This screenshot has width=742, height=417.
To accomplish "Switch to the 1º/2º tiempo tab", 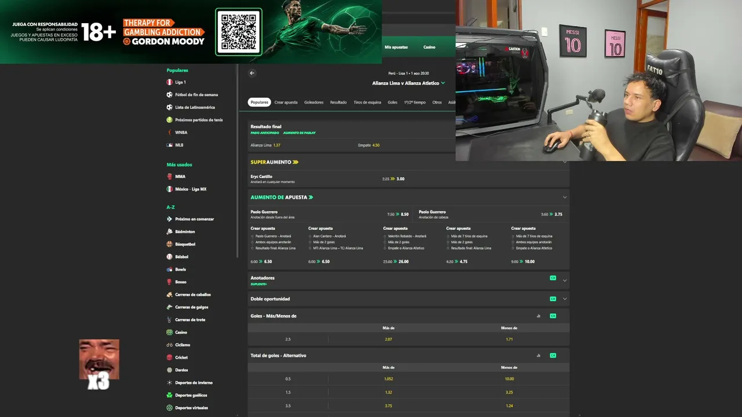I will [414, 103].
